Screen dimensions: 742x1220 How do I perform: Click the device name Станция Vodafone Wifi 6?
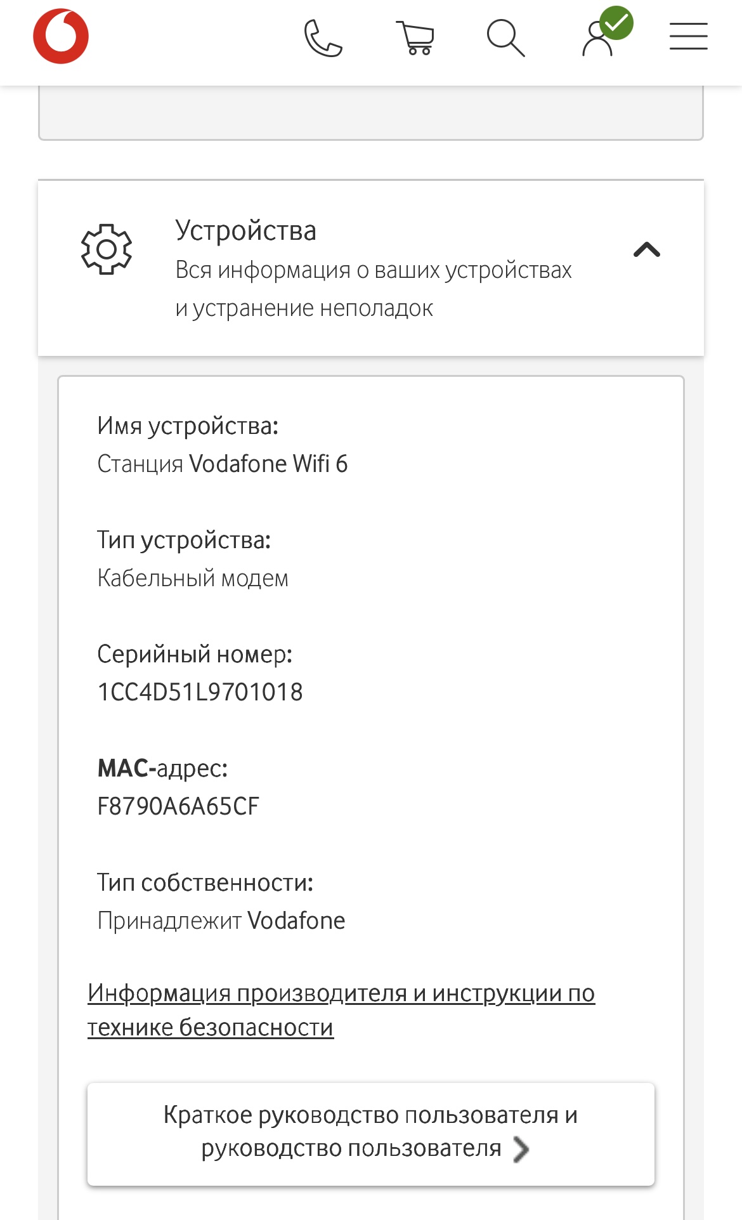(222, 464)
